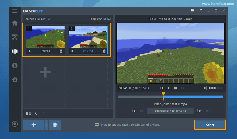Click the gray segment of the timeline
This screenshot has width=237, height=139.
coord(140,97)
